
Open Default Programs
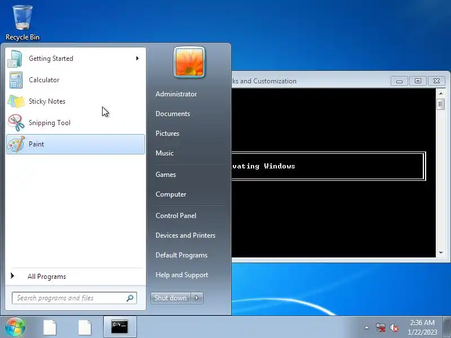tap(182, 255)
